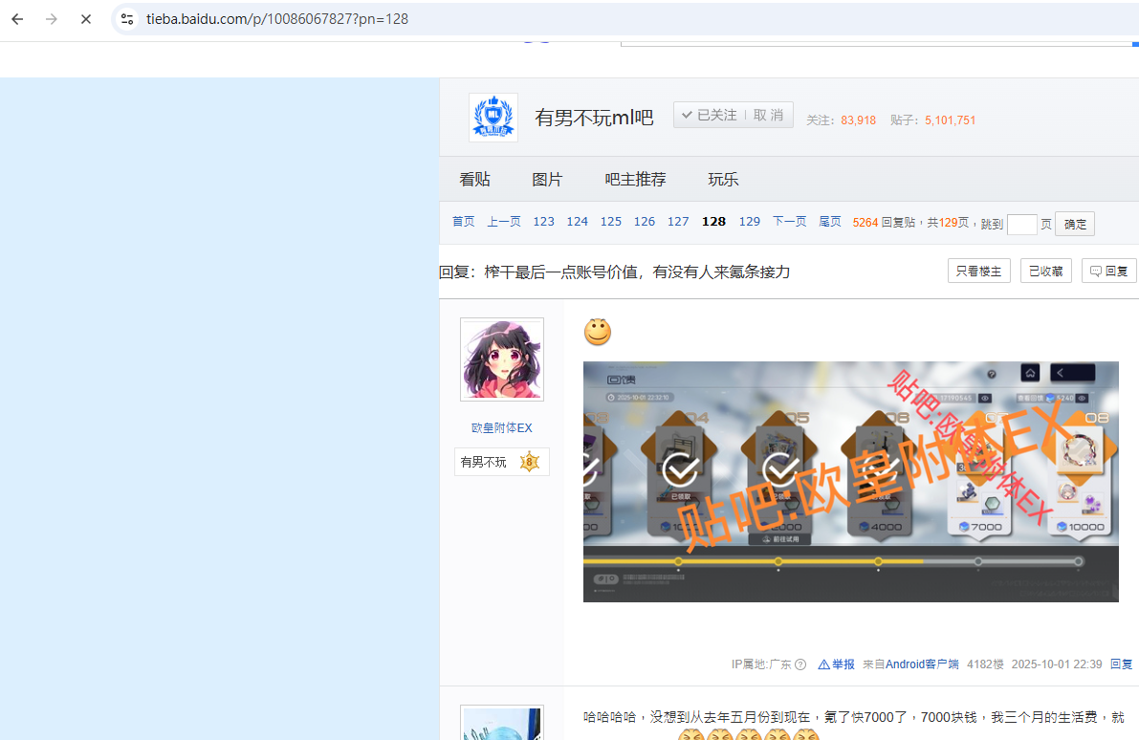Click the page number jump input
The width and height of the screenshot is (1139, 740).
click(x=1021, y=224)
